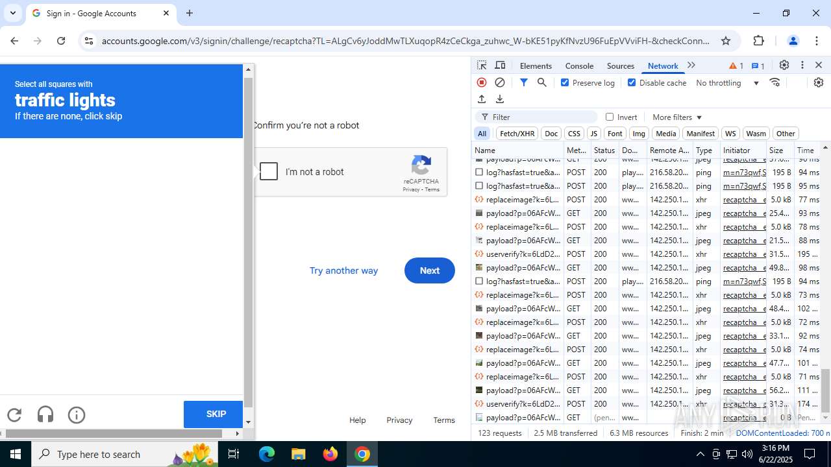Open Firefox from the taskbar

click(x=330, y=454)
